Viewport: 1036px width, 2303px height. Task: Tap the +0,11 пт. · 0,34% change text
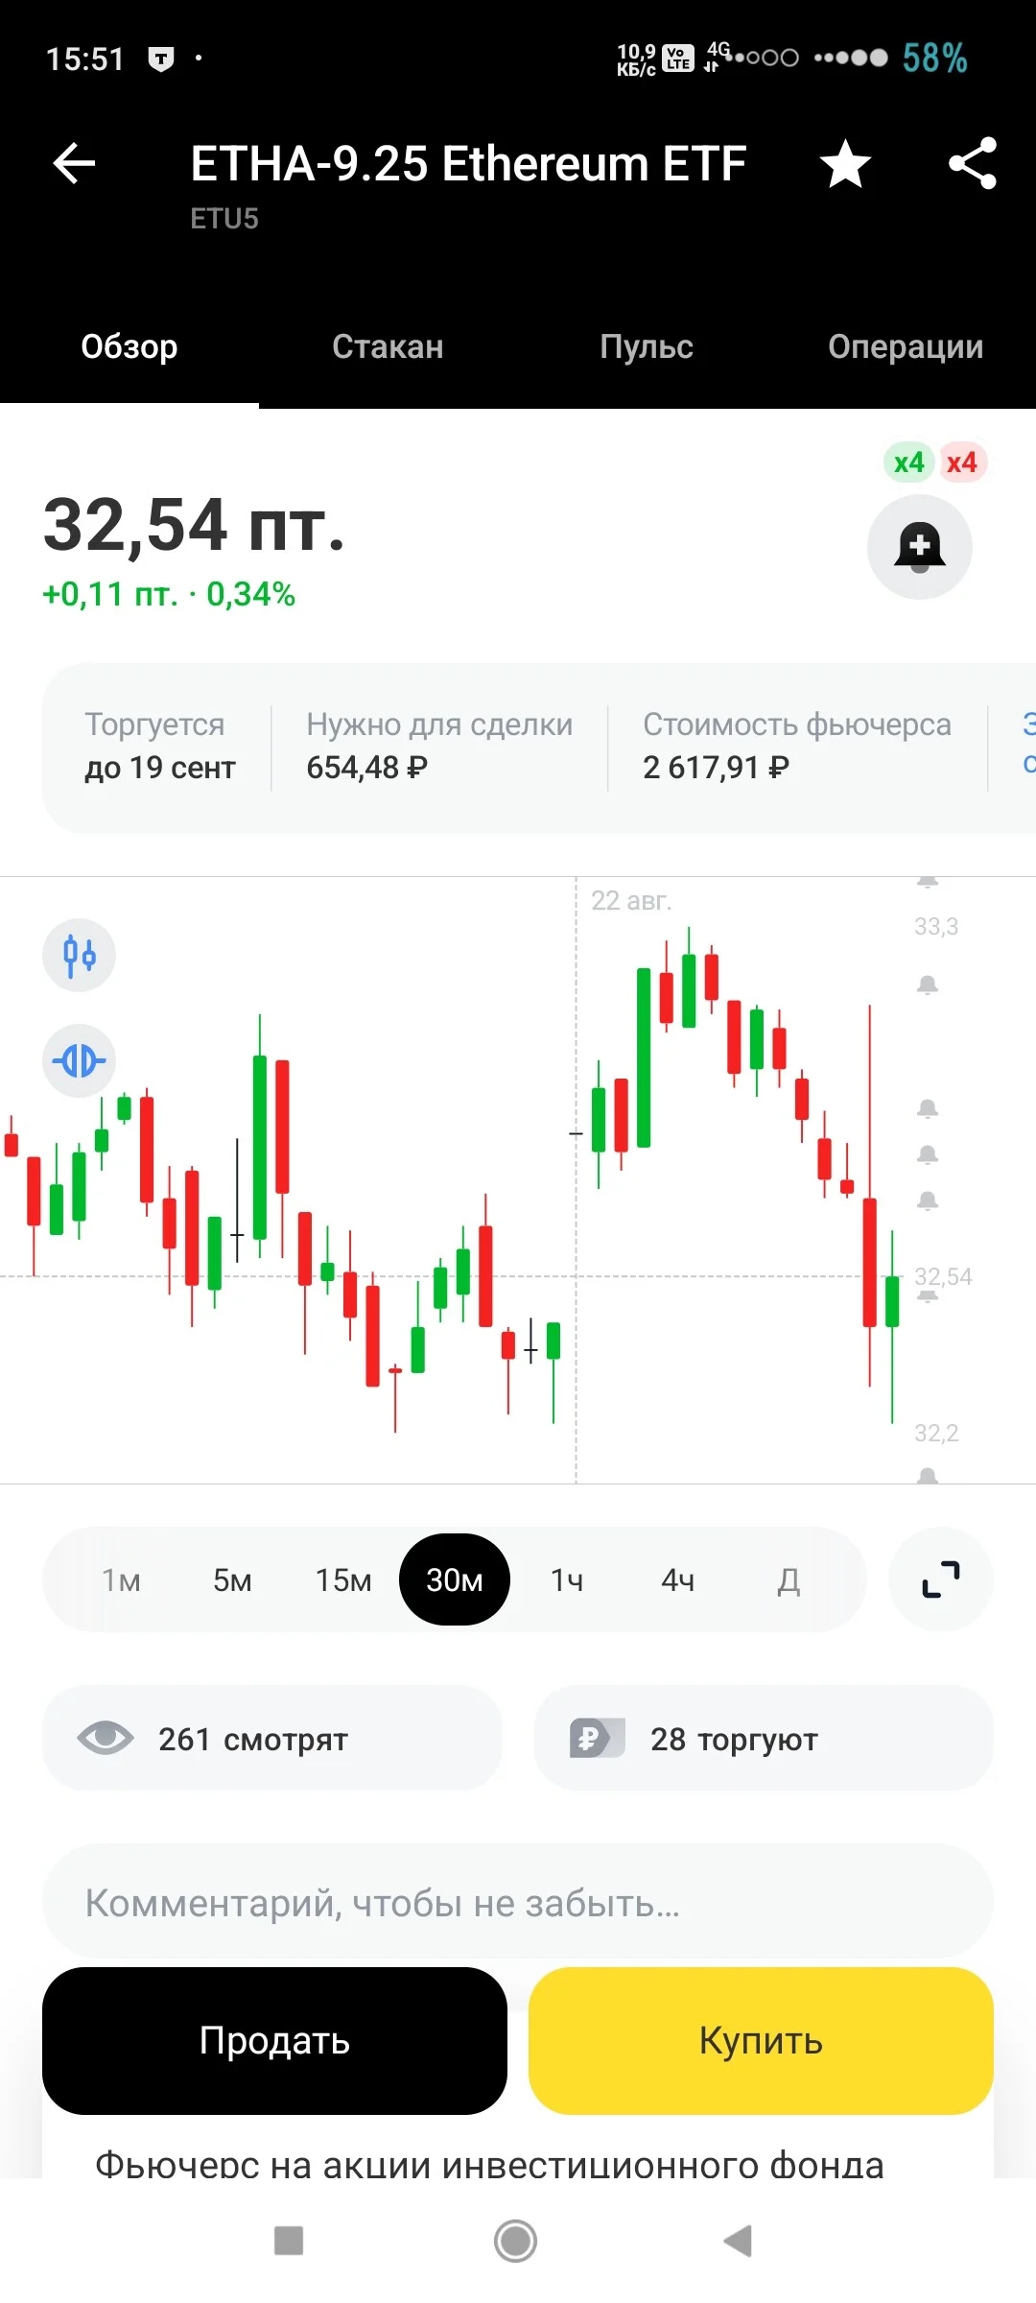[x=169, y=594]
